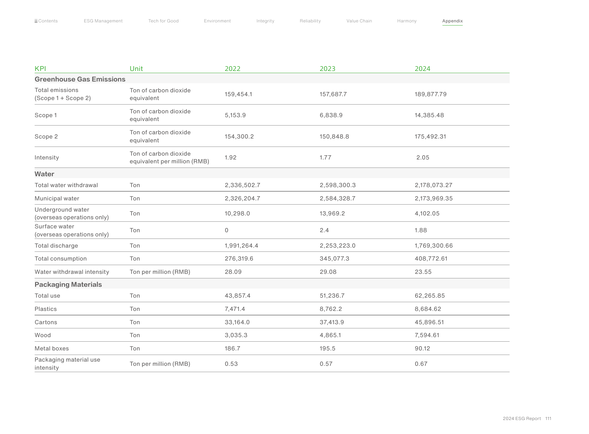This screenshot has height=434, width=589.
Task: Select the Greenhouse Gas Emissions heading
Action: [x=80, y=79]
